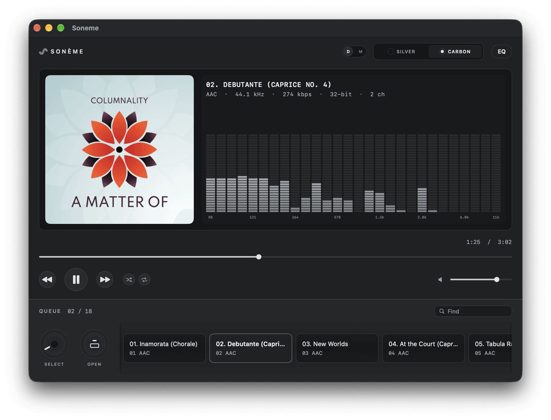
Task: Click the '2 ch' channel text
Action: click(x=377, y=94)
